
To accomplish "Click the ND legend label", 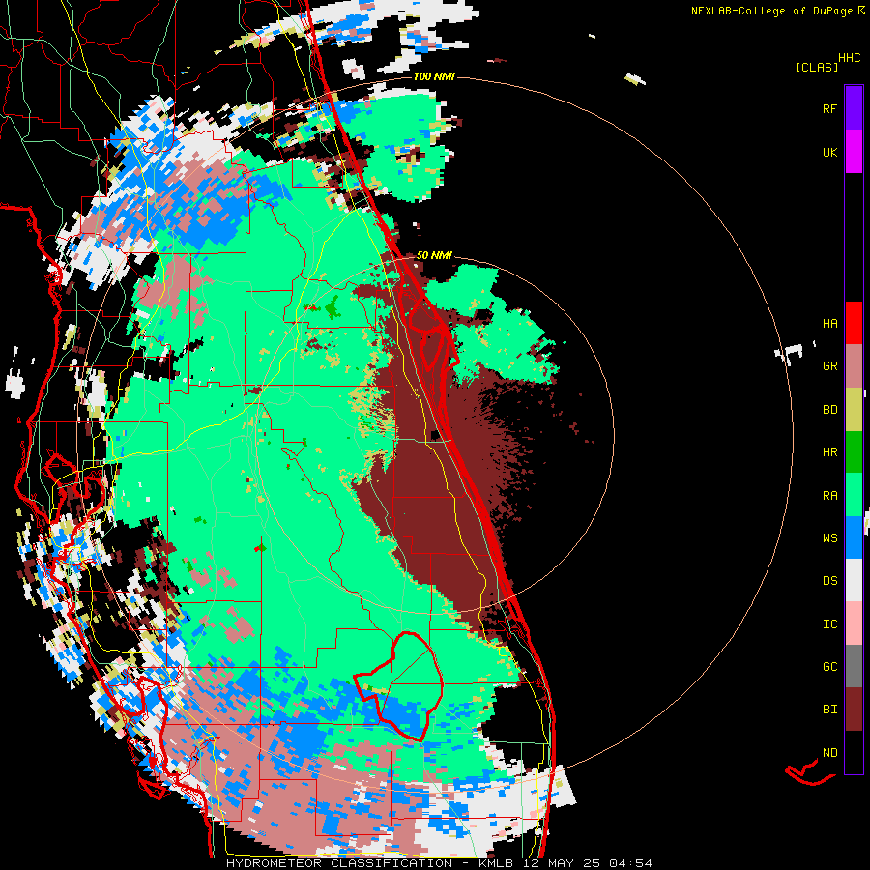I will [x=829, y=753].
